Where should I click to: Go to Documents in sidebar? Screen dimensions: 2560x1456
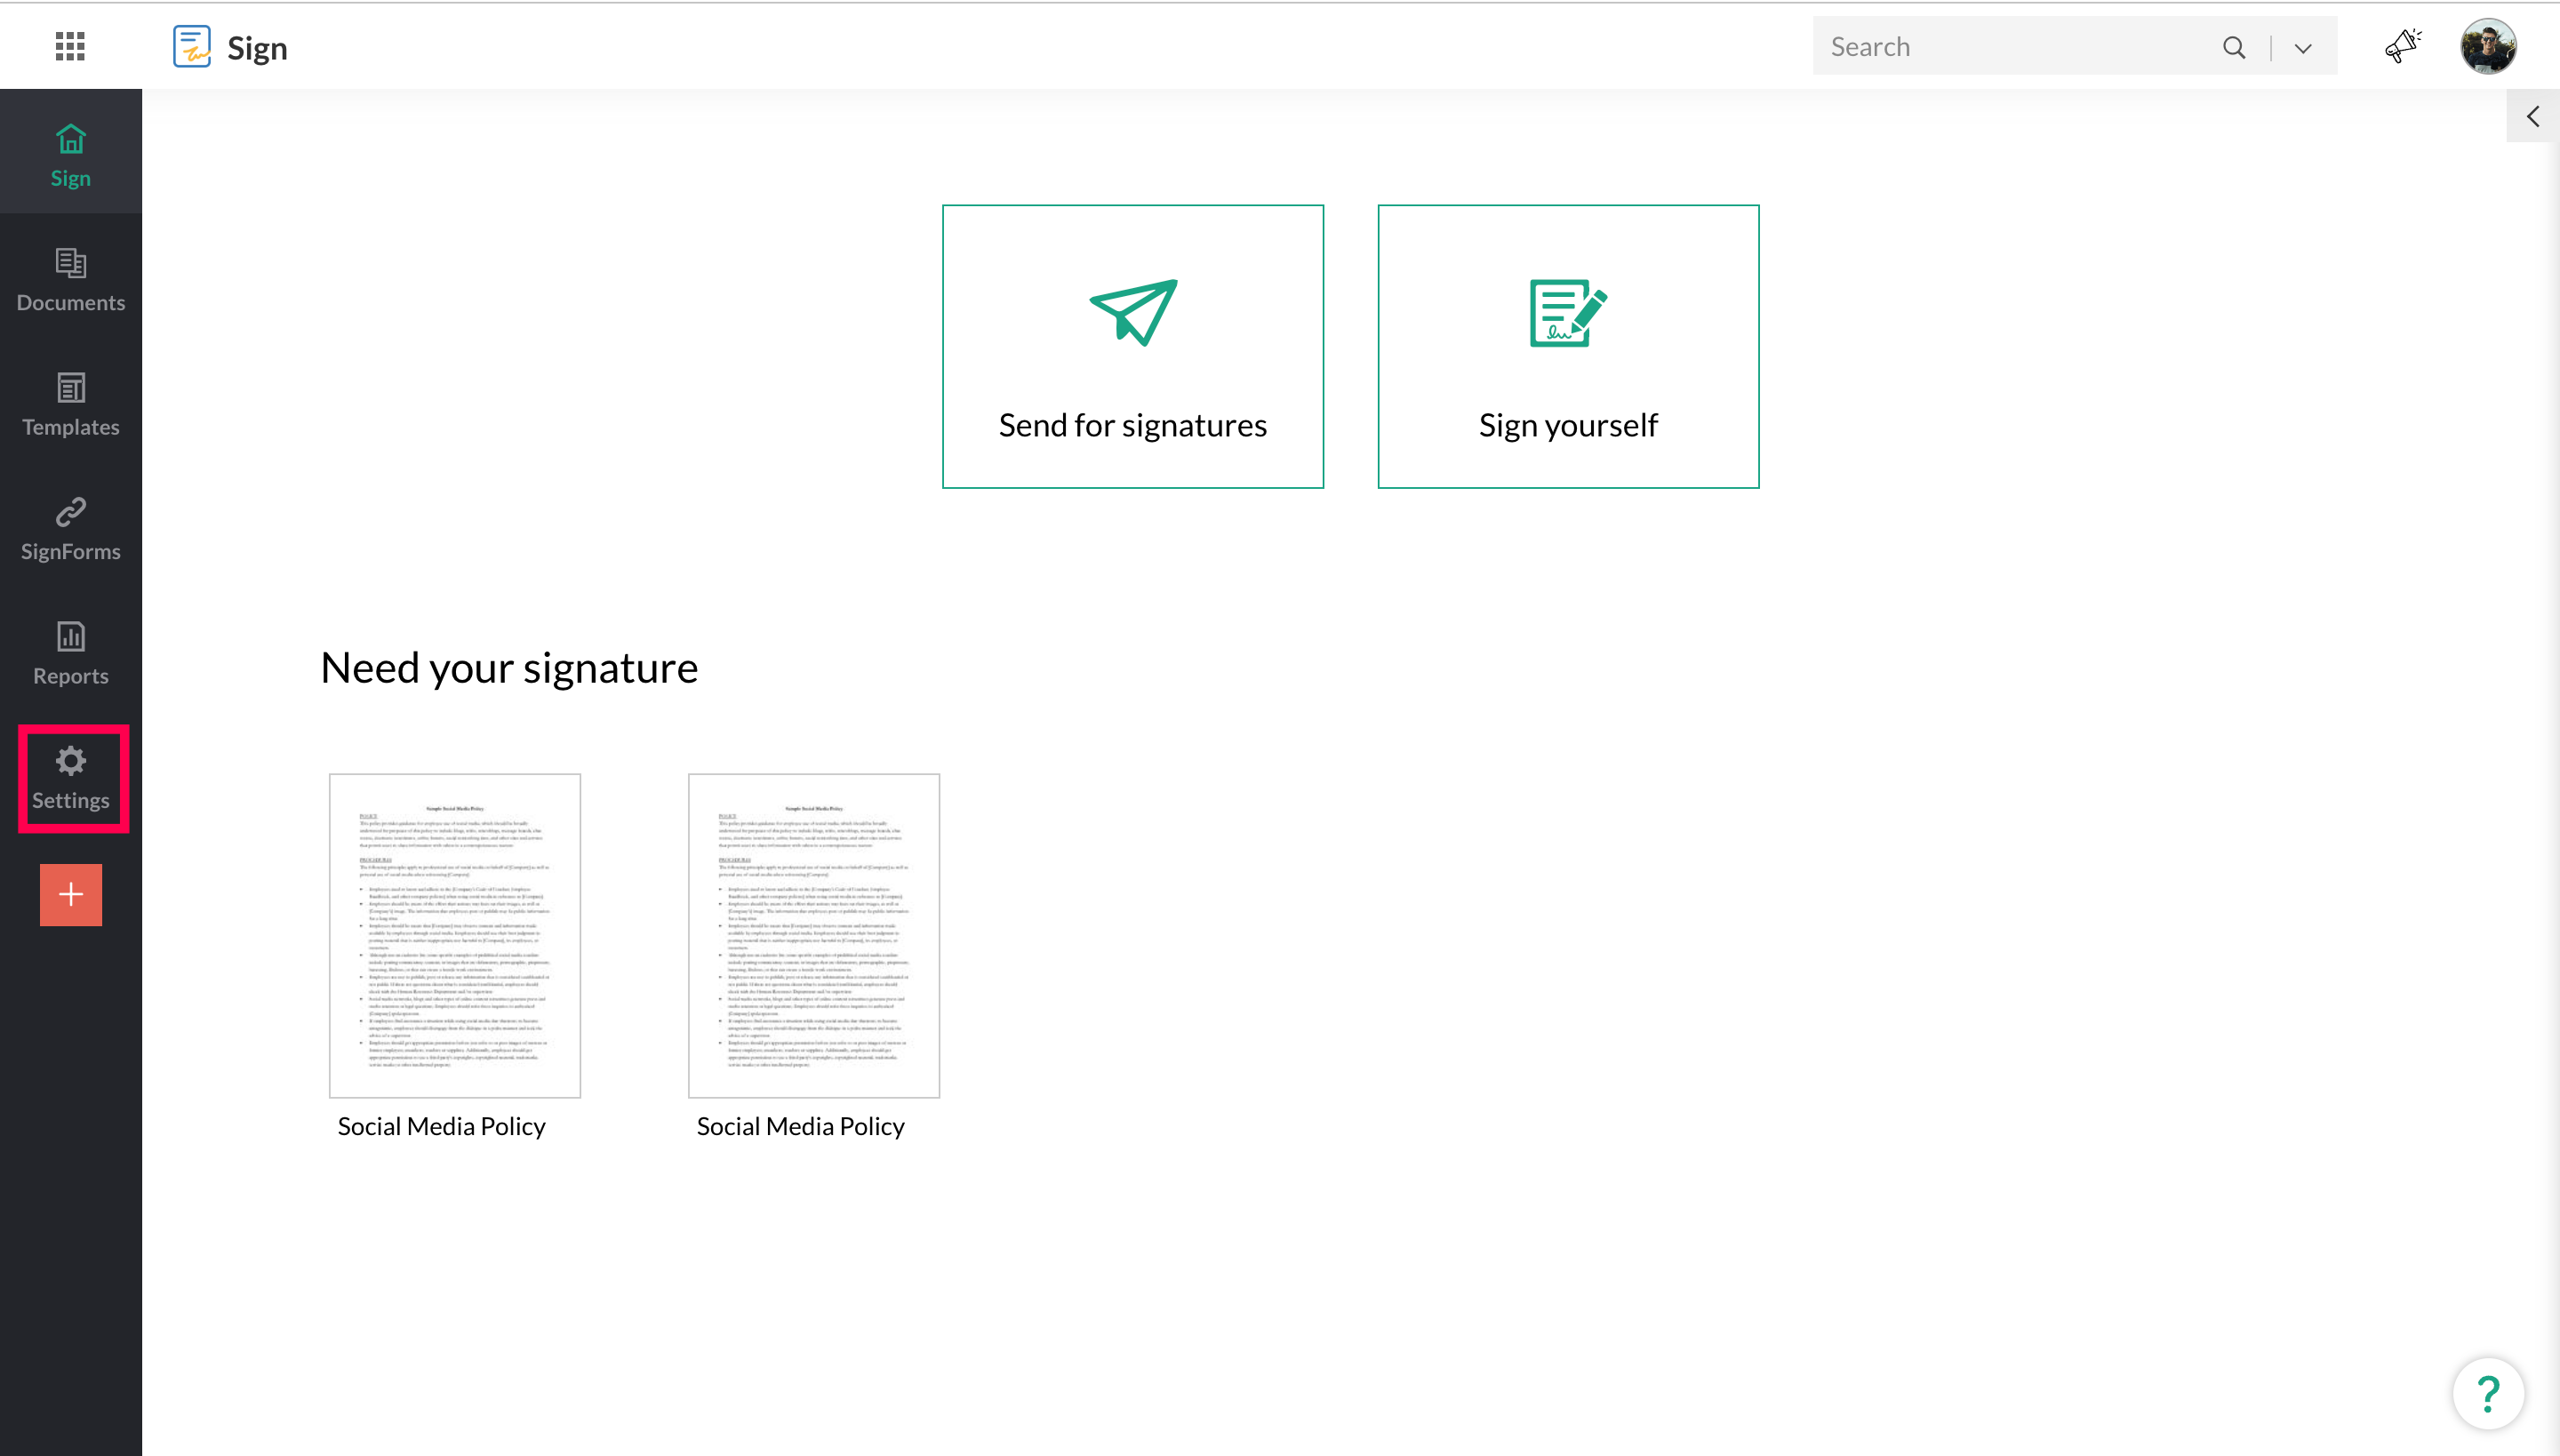(70, 280)
